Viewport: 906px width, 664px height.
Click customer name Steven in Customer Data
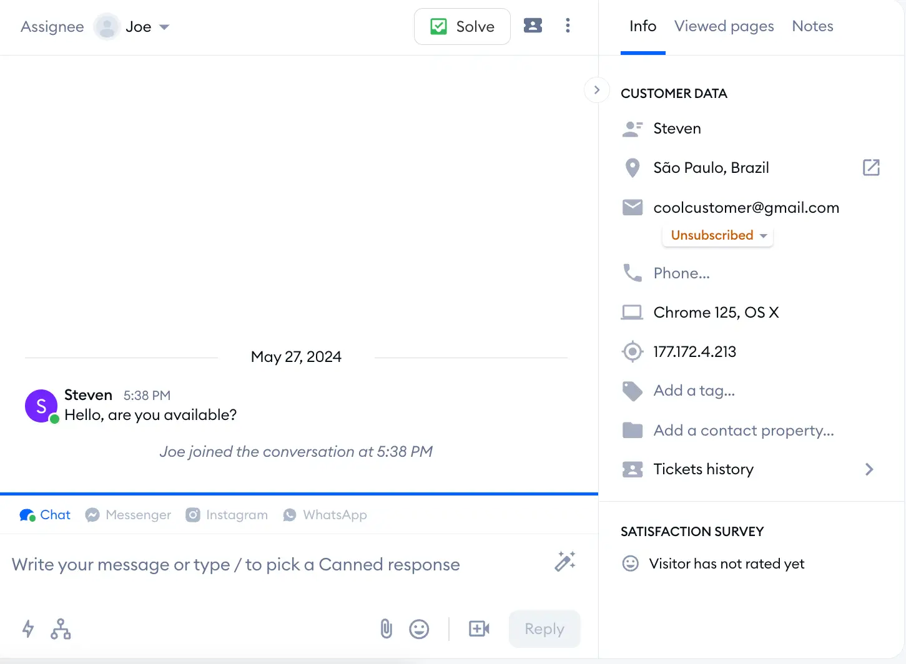click(x=677, y=129)
